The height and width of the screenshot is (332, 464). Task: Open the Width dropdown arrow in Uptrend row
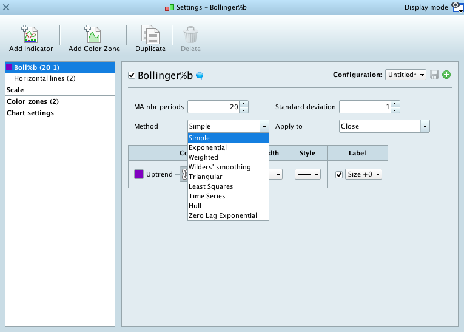(x=278, y=174)
